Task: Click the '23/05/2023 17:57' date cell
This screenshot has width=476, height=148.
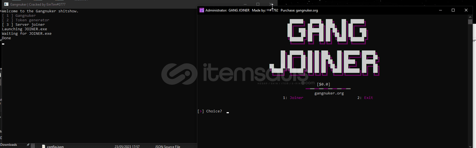Action: point(127,146)
